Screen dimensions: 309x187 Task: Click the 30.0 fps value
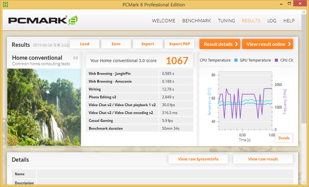(168, 105)
